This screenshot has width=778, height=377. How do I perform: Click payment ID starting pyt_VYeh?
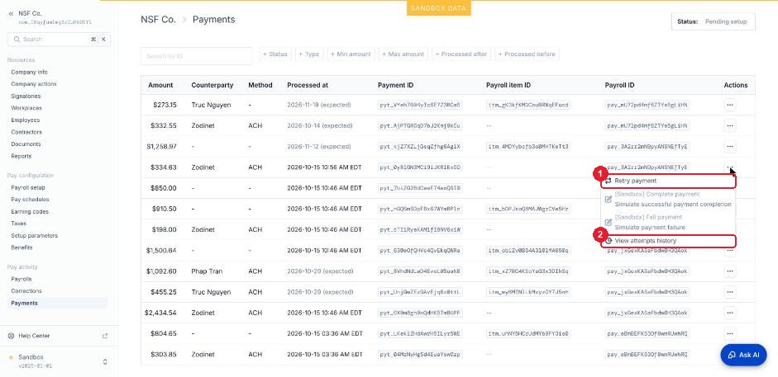tap(420, 105)
